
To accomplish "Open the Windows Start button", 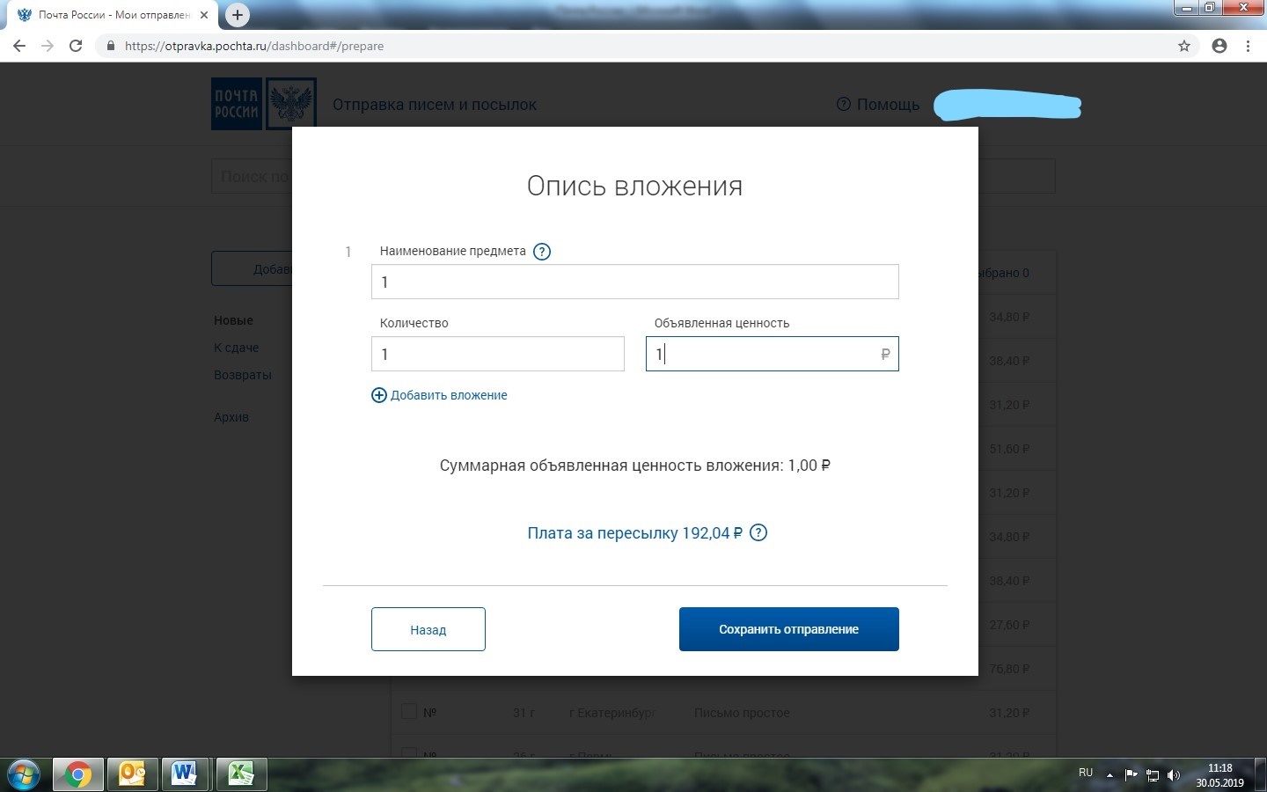I will click(x=24, y=775).
